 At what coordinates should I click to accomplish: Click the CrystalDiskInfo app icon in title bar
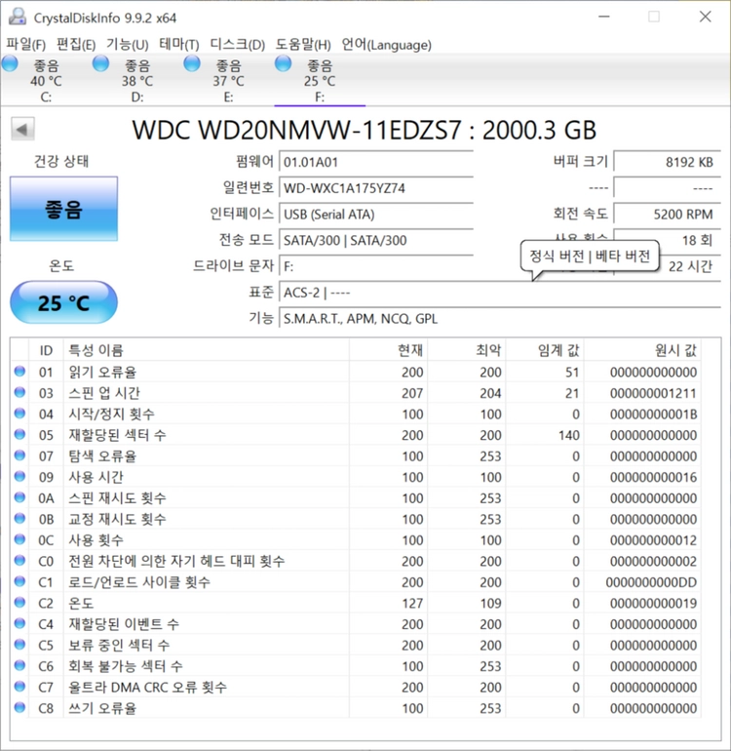click(x=18, y=17)
